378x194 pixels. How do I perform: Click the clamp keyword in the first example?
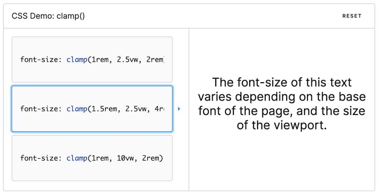point(77,59)
